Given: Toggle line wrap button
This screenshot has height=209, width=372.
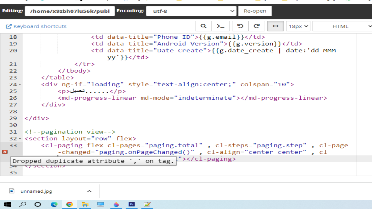Looking at the screenshot, I should 275,26.
